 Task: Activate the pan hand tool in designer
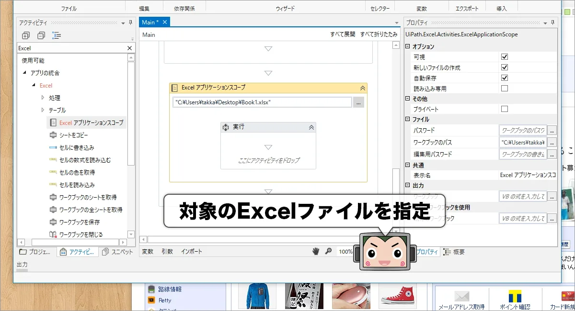[316, 251]
